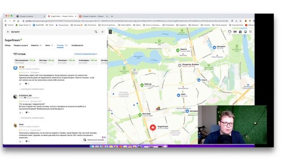The image size is (287, 161).
Task: Click the search magnifier icon in Yandex Maps
Action: (x=96, y=32)
